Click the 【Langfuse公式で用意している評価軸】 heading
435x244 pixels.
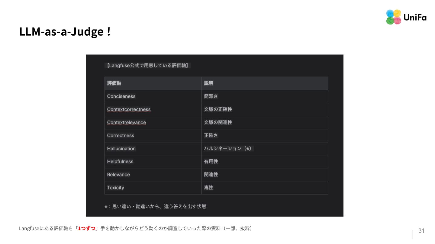tap(148, 65)
